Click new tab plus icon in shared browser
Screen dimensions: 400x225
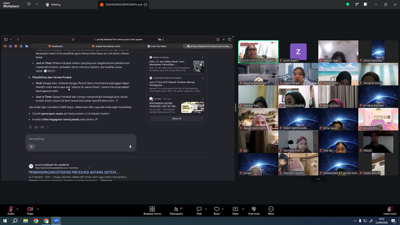pos(224,39)
